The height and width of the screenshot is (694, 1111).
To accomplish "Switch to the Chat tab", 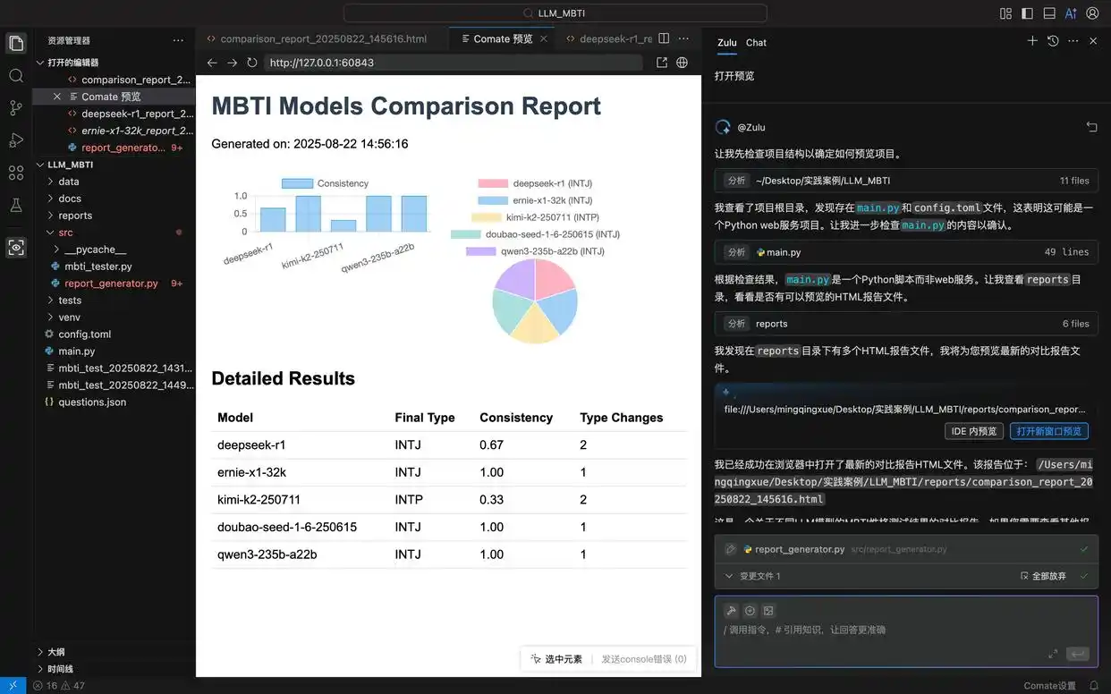I will (x=756, y=42).
